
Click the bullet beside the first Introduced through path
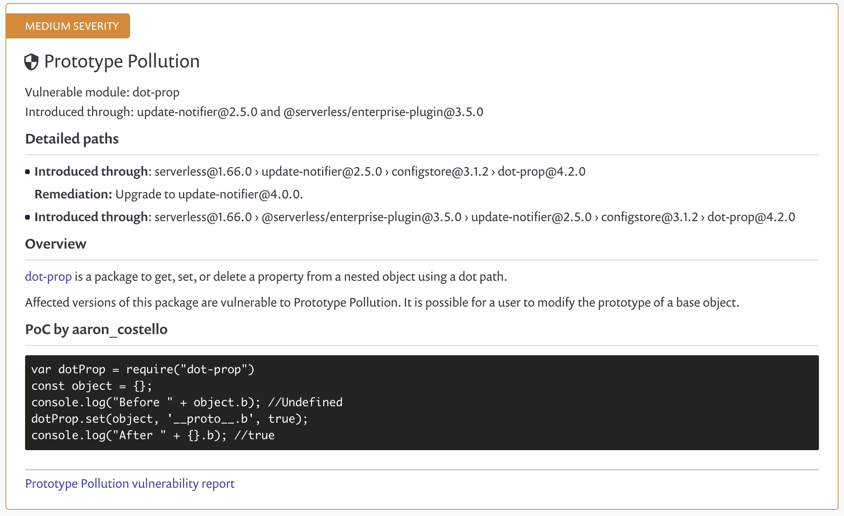point(27,171)
